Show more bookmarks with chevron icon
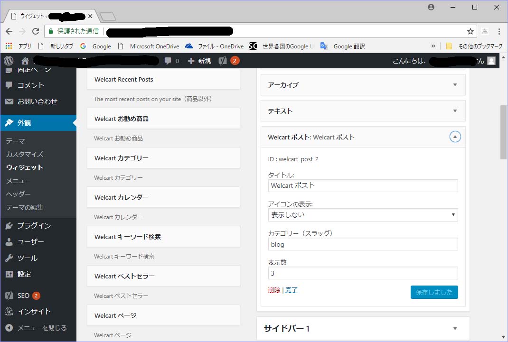This screenshot has width=508, height=342. tap(433, 46)
